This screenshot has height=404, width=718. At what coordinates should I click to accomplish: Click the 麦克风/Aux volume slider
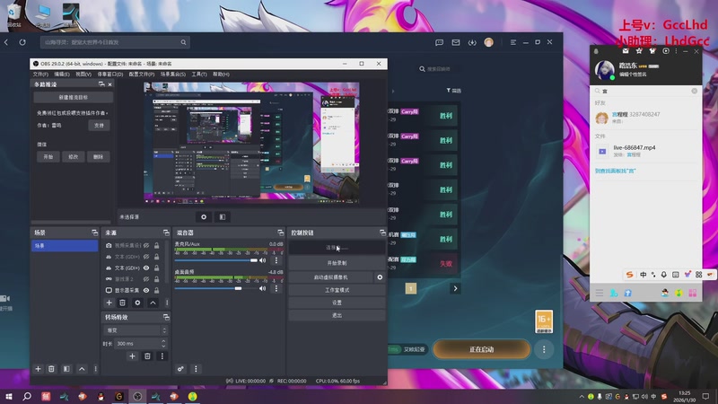(215, 260)
